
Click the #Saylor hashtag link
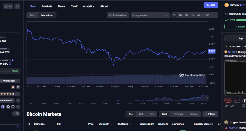[x=233, y=128]
